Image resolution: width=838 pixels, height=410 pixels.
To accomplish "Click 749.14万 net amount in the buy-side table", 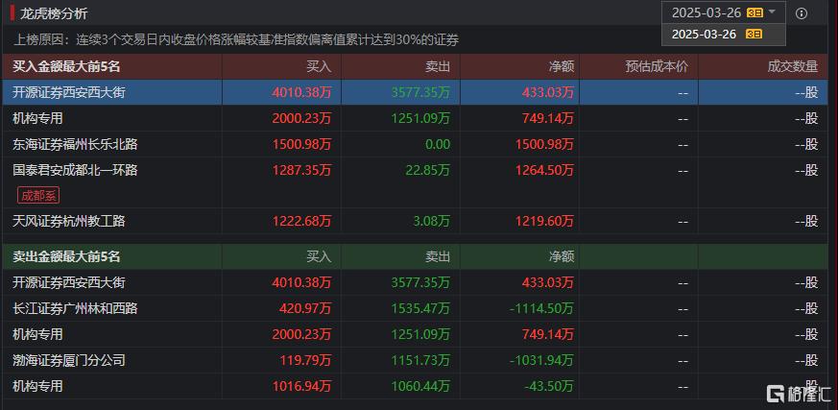I will [548, 118].
